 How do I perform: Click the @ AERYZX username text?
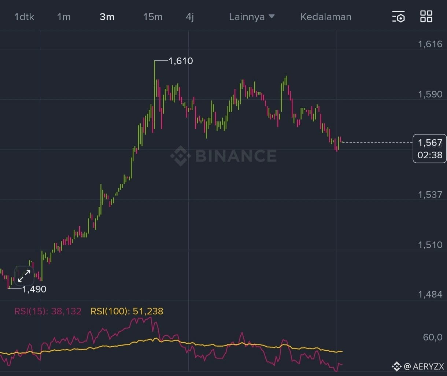point(424,366)
